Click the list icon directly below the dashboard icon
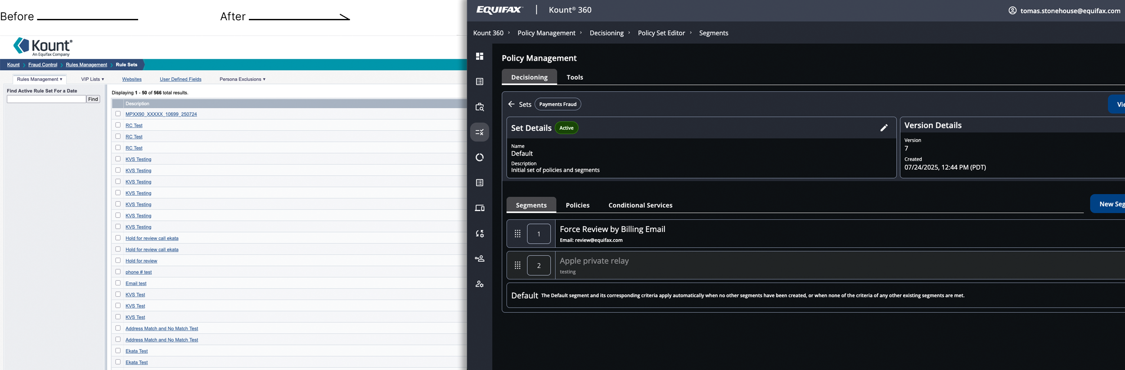Screen dimensions: 1125x370 480,81
